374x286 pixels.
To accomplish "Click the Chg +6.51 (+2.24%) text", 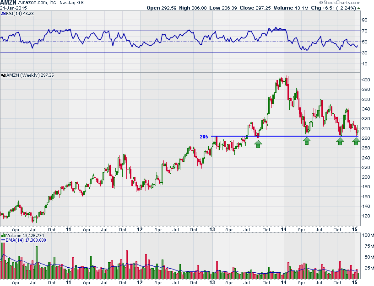I will (333, 8).
